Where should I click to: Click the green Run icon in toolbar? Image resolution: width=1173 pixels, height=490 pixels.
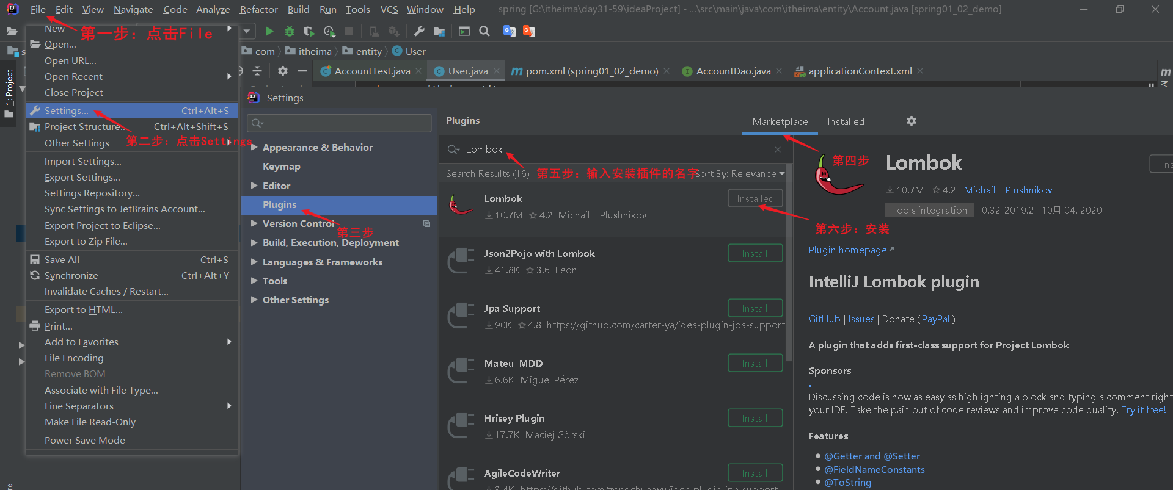pyautogui.click(x=269, y=31)
